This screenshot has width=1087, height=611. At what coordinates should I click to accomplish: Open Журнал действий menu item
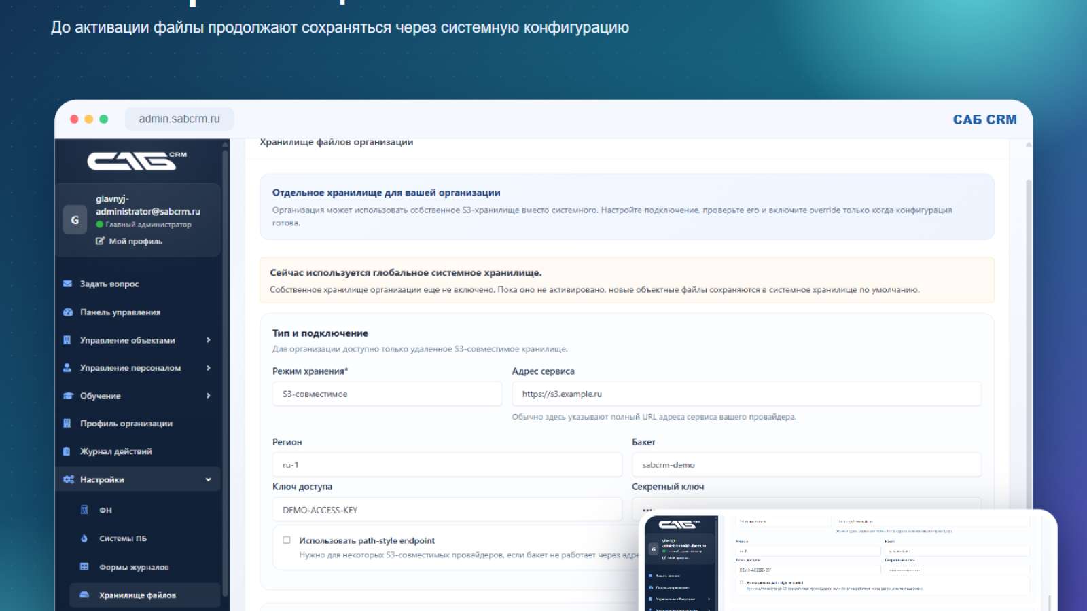(x=138, y=451)
